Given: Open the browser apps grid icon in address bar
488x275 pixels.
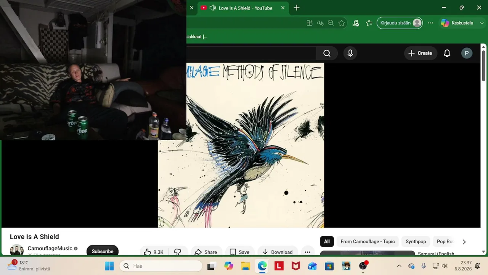Looking at the screenshot, I should (310, 23).
